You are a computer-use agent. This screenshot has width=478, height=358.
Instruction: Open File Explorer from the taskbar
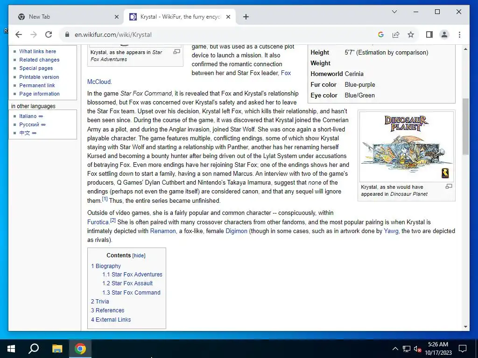(57, 349)
